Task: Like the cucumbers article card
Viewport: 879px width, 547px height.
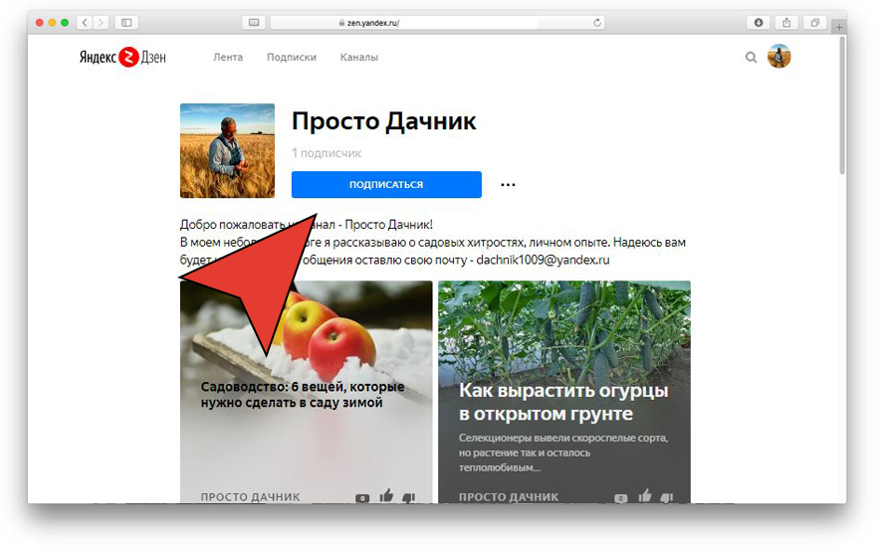Action: click(x=645, y=495)
